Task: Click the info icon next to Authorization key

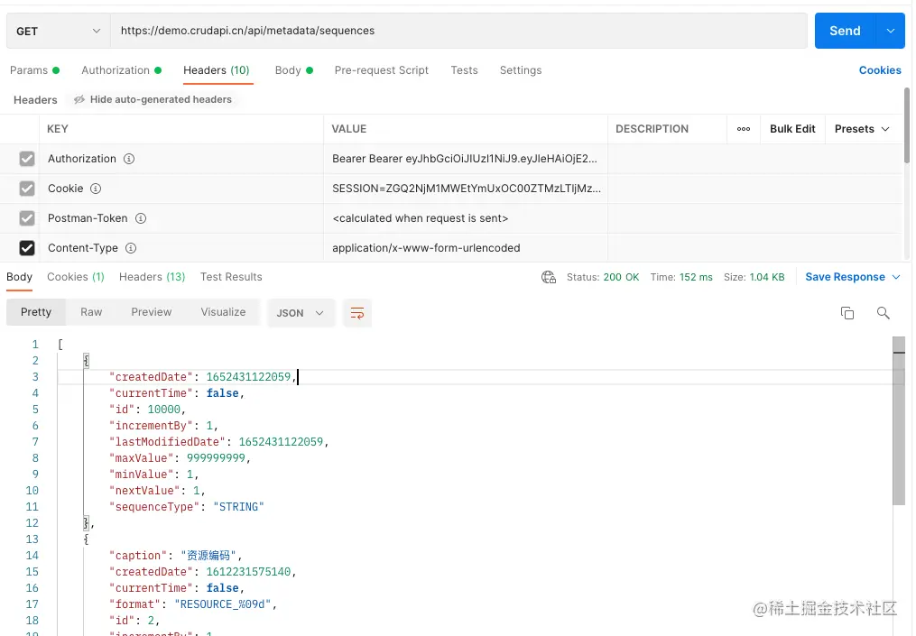Action: tap(129, 159)
